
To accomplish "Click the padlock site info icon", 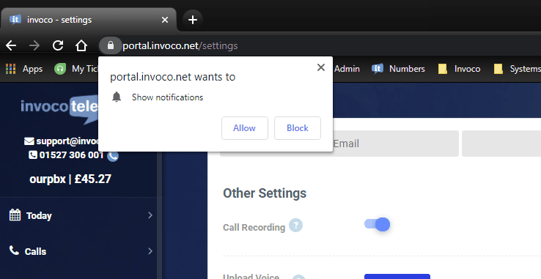I will coord(111,45).
